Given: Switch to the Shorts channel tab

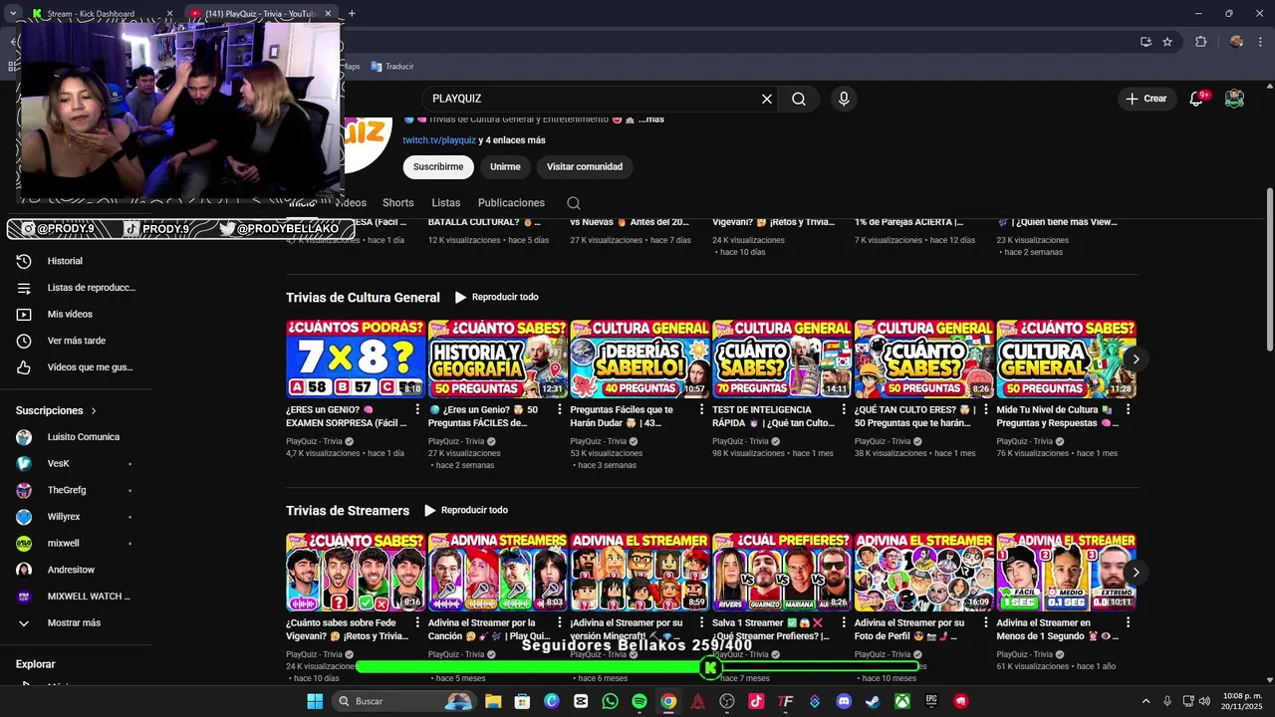Looking at the screenshot, I should click(x=397, y=203).
